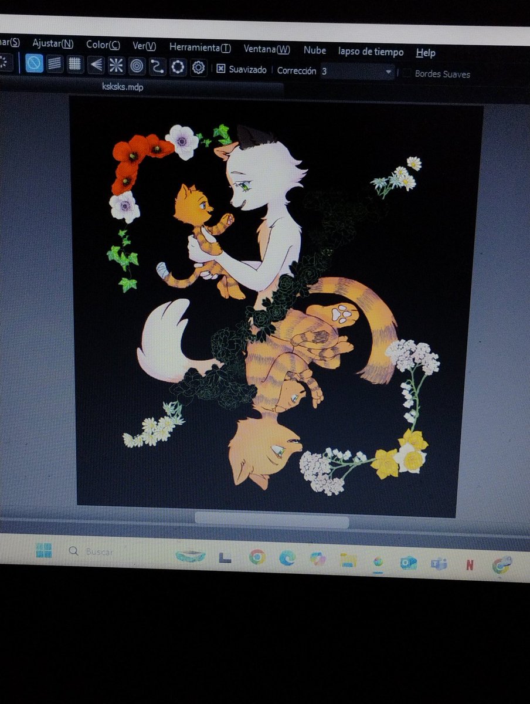The height and width of the screenshot is (704, 530).
Task: Select the ellipse ring snap guide
Action: click(178, 67)
